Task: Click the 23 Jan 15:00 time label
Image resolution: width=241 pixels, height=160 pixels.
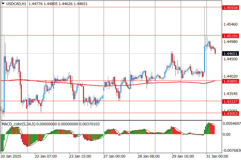Action: [x=80, y=156]
